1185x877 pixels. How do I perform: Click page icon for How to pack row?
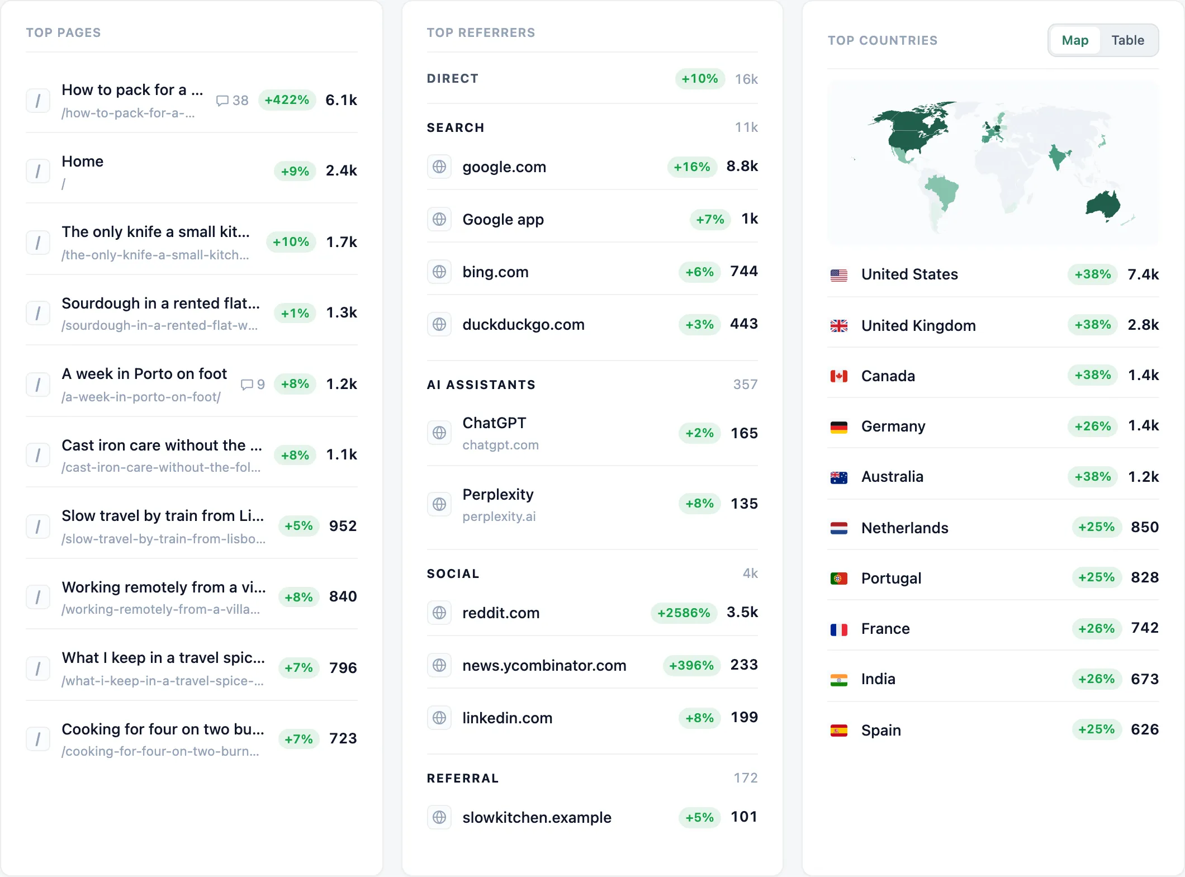click(38, 101)
